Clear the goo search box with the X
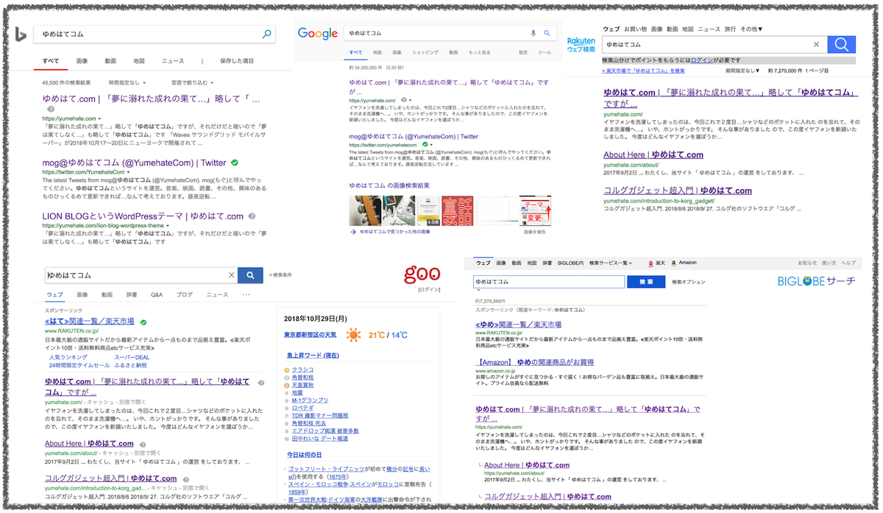Image resolution: width=883 pixels, height=513 pixels. [x=231, y=275]
